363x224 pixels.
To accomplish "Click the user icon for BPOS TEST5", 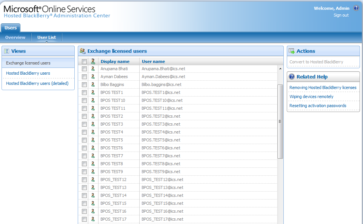I will tap(93, 140).
